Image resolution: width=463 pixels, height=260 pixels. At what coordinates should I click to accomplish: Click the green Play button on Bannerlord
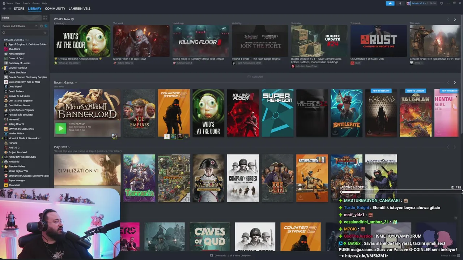(60, 128)
